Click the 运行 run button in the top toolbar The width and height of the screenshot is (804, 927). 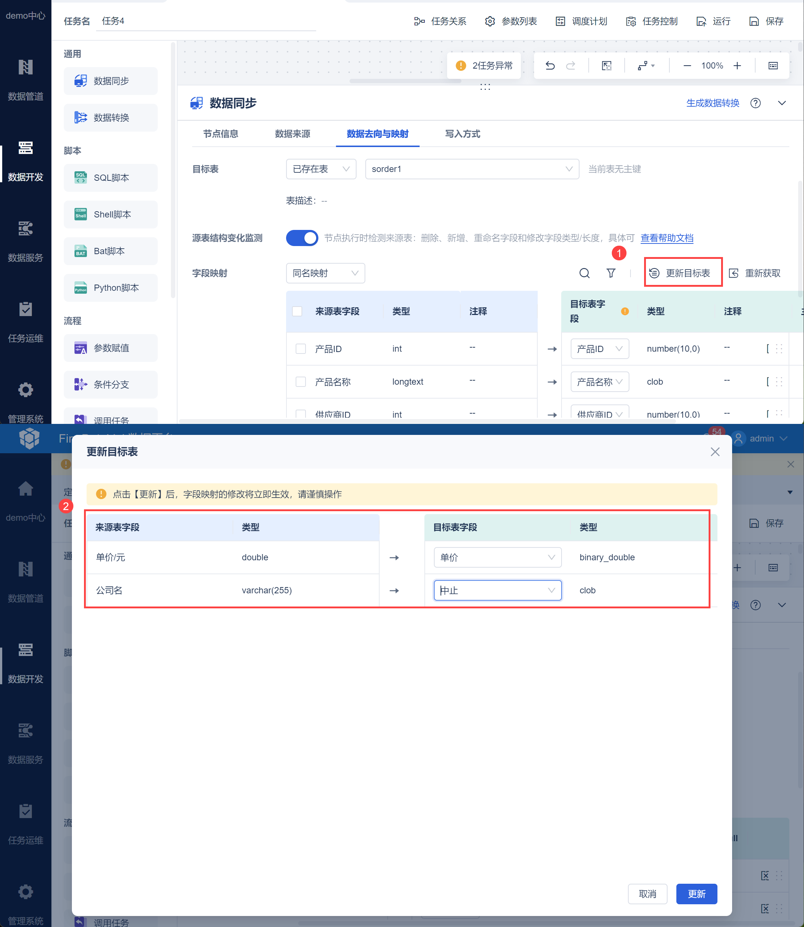click(x=713, y=21)
